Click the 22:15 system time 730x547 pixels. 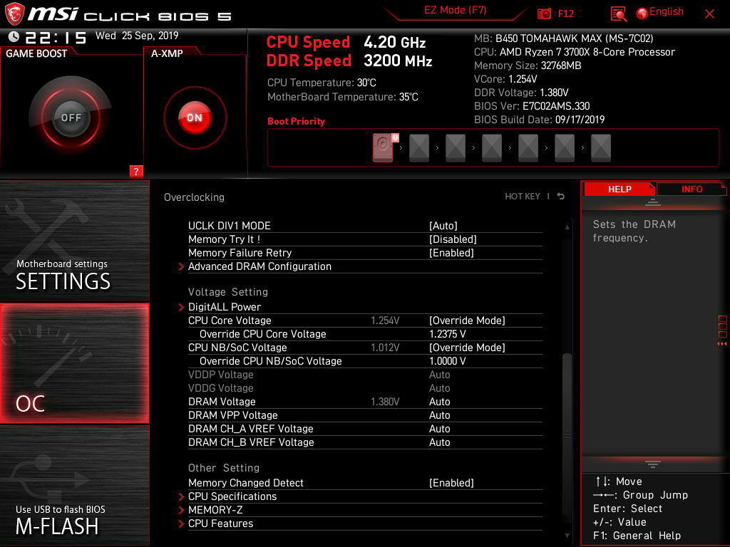point(56,37)
